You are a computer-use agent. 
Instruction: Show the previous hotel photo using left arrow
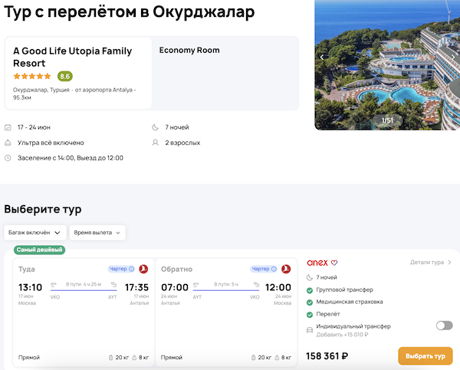point(322,57)
